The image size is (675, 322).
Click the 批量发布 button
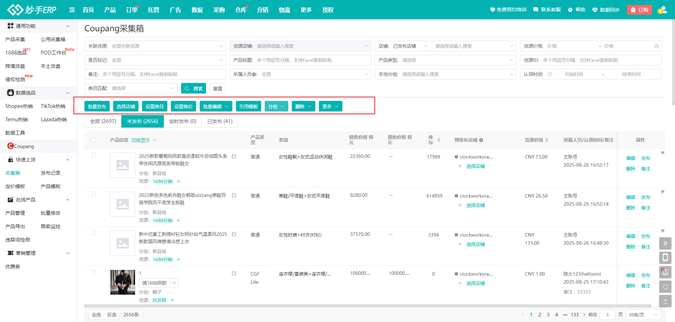coord(97,107)
